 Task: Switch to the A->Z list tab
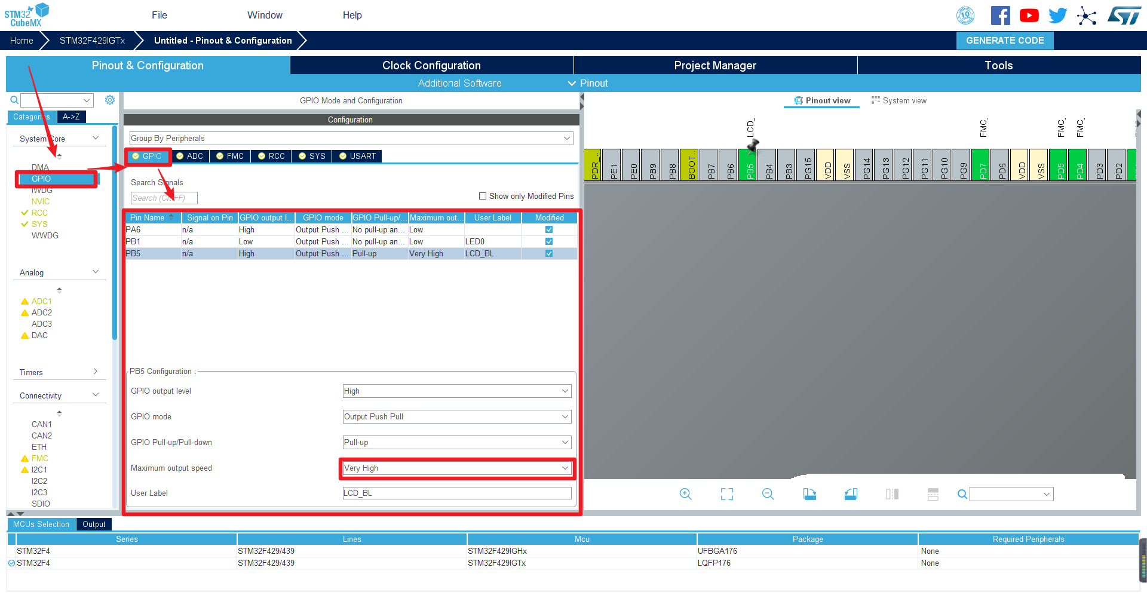(71, 116)
